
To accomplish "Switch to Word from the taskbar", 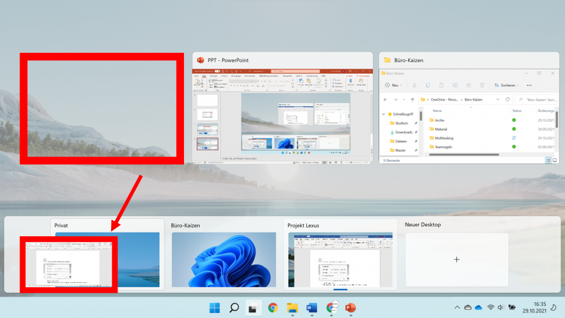I will coord(311,308).
